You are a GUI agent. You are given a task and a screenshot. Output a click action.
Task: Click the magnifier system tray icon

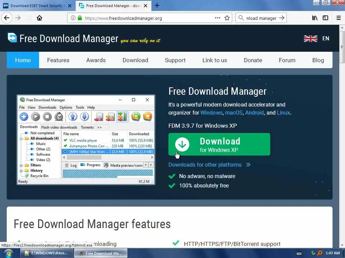[320, 253]
